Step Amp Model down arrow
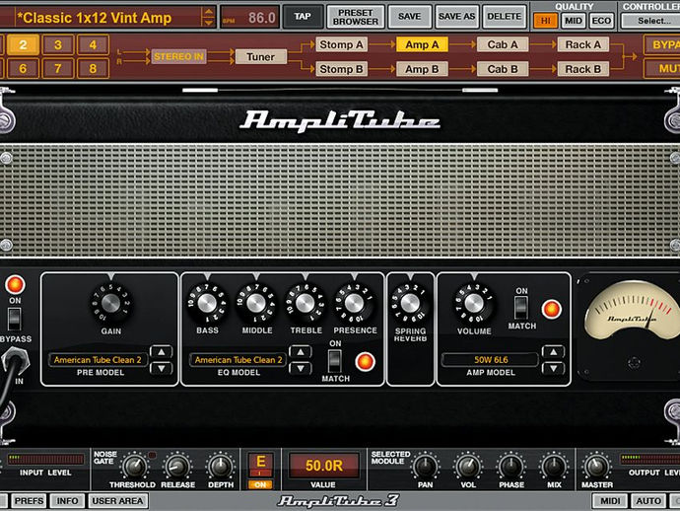Viewport: 680px width, 511px height. coord(554,368)
